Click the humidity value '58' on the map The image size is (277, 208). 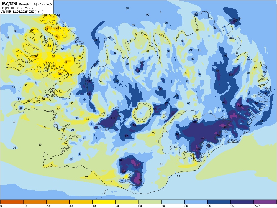261,86
